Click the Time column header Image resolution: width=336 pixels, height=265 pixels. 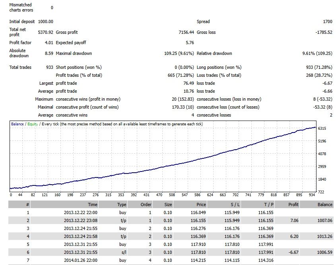[x=64, y=205]
